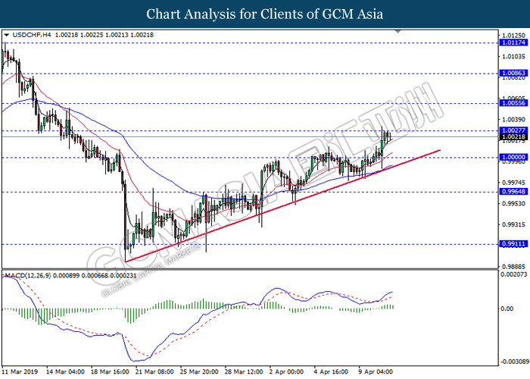Click the chart title 'Chart Analysis for Clients of GCM Asia'
The image size is (530, 379).
(x=265, y=14)
